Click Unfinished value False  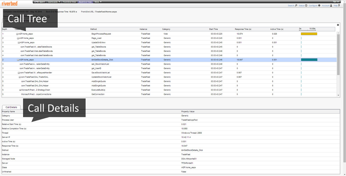click(184, 172)
